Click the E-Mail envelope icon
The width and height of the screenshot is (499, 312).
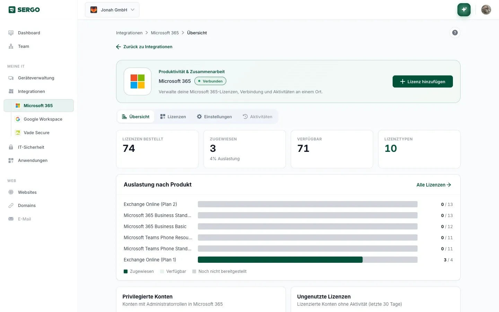[x=11, y=219]
